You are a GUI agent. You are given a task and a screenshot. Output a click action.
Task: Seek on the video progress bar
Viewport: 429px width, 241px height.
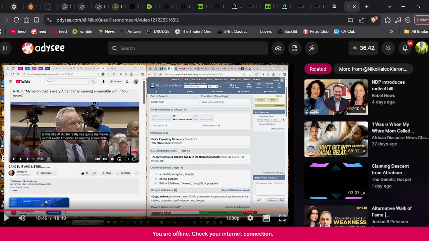144,211
